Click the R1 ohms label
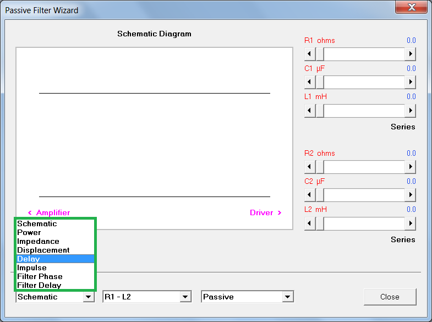This screenshot has height=322, width=432. (320, 41)
